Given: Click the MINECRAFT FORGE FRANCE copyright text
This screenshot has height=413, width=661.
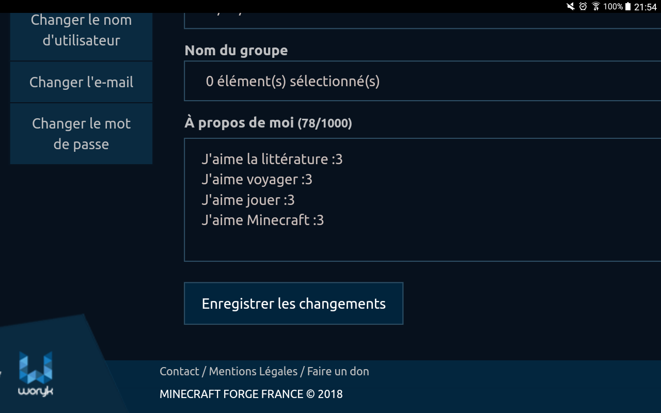Looking at the screenshot, I should coord(251,394).
